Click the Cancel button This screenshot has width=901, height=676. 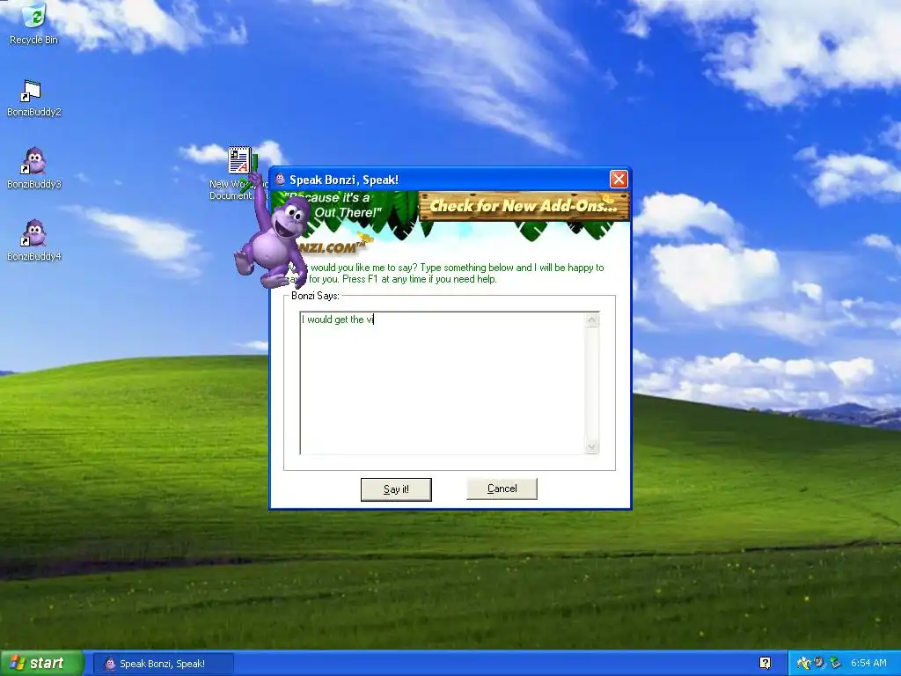(502, 489)
